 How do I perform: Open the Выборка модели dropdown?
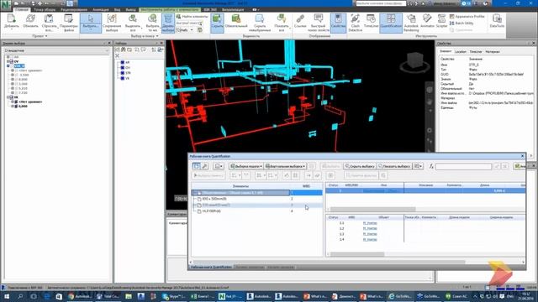[x=246, y=166]
